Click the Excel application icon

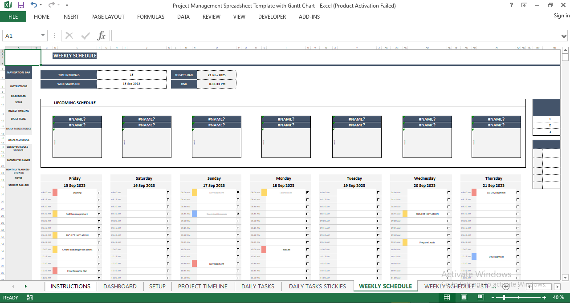(x=7, y=5)
